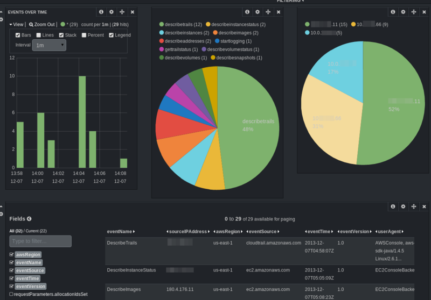Click describeaddresses (2) legend entry
The width and height of the screenshot is (431, 300).
pos(185,41)
